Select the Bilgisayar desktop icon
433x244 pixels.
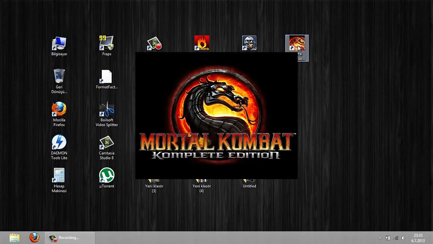(x=59, y=46)
